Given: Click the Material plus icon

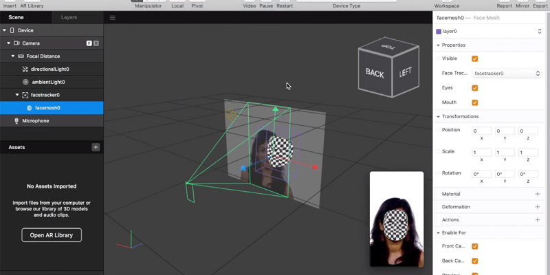Looking at the screenshot, I should pos(538,195).
